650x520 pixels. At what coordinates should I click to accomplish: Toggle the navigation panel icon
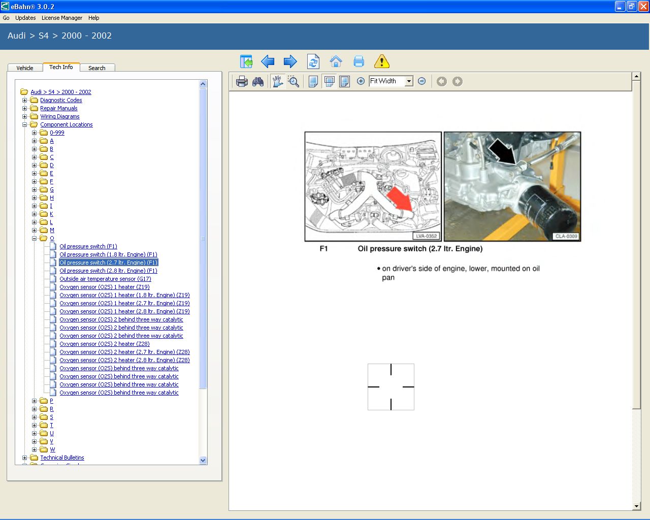246,62
